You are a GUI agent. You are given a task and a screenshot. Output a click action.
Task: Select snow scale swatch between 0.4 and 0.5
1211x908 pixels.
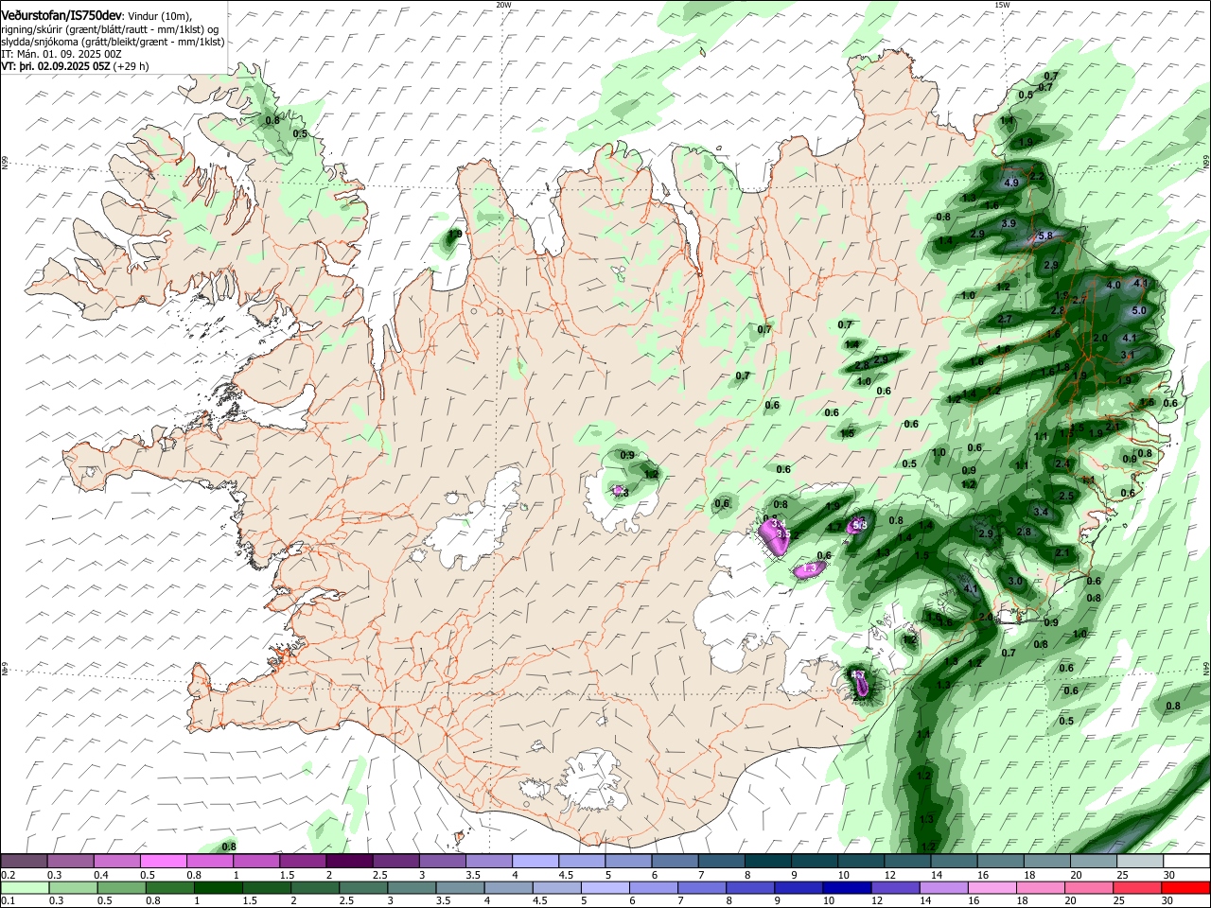[x=116, y=861]
